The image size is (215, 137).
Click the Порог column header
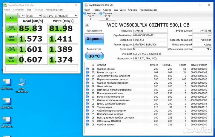pos(183,65)
